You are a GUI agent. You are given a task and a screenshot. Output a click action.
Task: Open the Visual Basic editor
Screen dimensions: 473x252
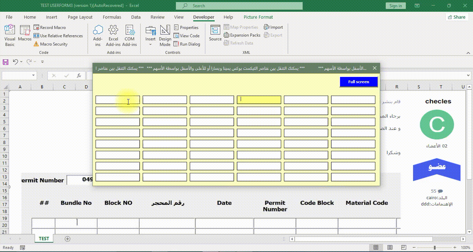(x=10, y=35)
